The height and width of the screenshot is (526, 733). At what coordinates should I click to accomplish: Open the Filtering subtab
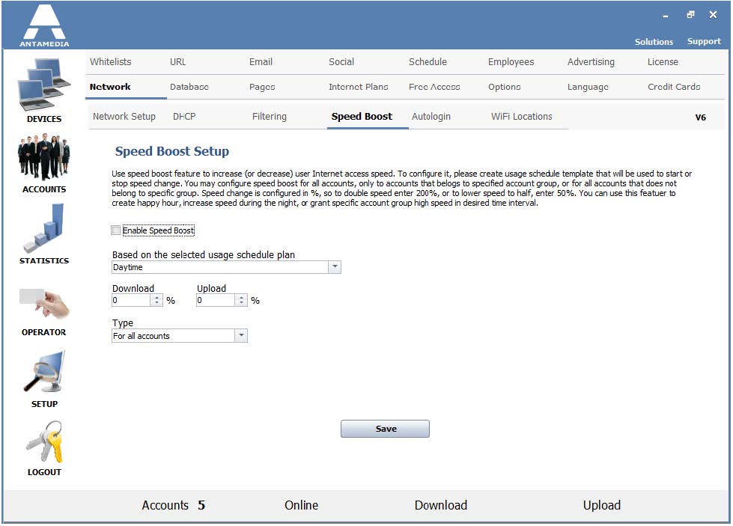click(270, 116)
